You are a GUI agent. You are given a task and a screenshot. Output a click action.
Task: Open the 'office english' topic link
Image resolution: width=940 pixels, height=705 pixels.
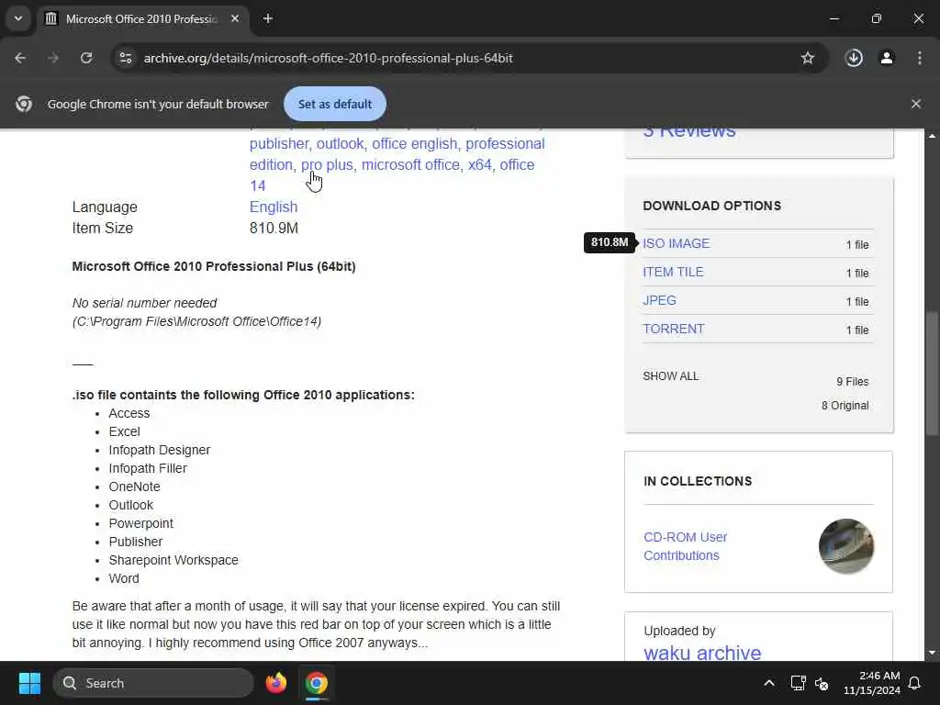pyautogui.click(x=415, y=144)
